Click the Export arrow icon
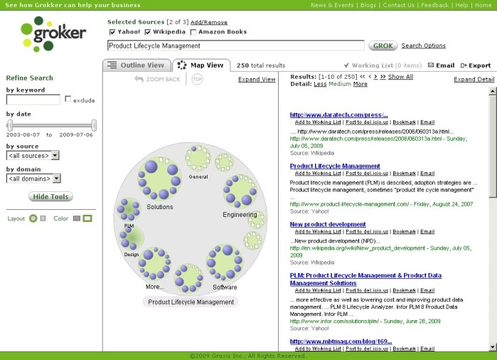This screenshot has width=497, height=360. pyautogui.click(x=464, y=65)
